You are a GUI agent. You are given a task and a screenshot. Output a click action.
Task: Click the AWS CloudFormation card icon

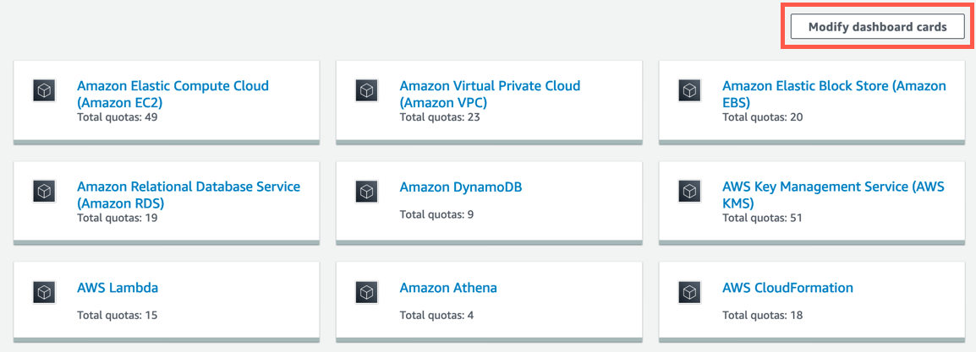[689, 292]
